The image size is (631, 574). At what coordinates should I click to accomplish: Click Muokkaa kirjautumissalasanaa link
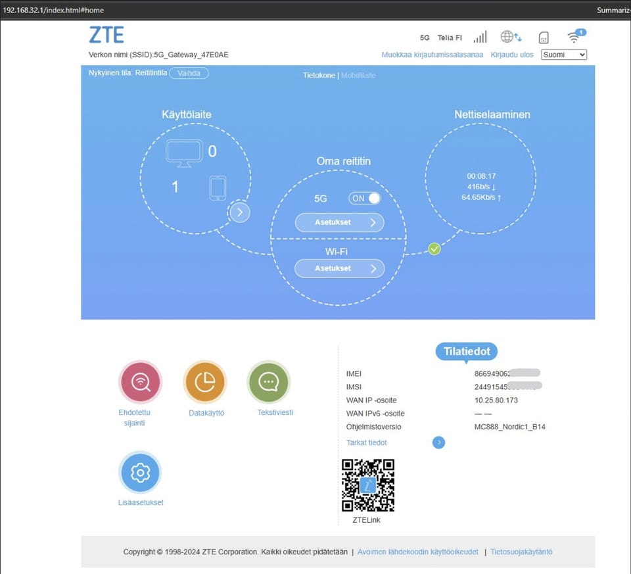[432, 55]
